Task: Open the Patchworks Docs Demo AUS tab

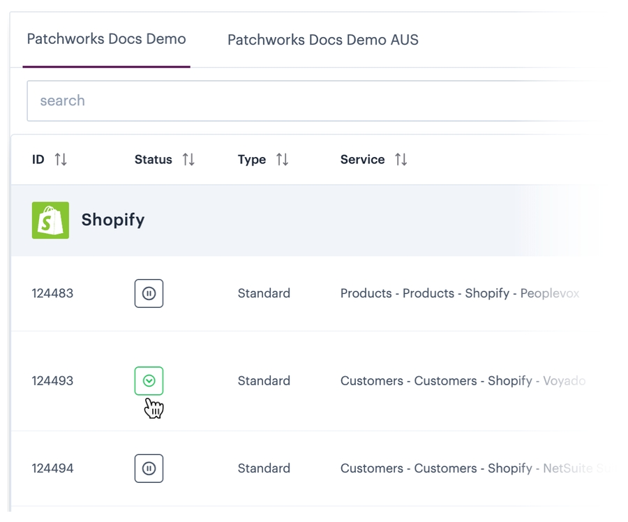Action: [322, 40]
